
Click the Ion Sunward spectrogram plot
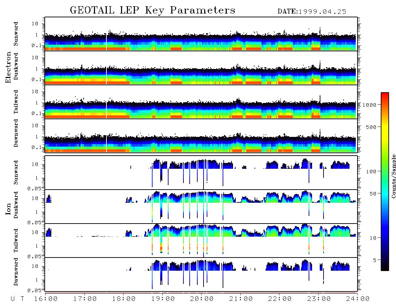[x=201, y=173]
